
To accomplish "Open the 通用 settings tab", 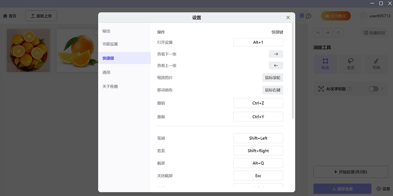I will pyautogui.click(x=106, y=72).
